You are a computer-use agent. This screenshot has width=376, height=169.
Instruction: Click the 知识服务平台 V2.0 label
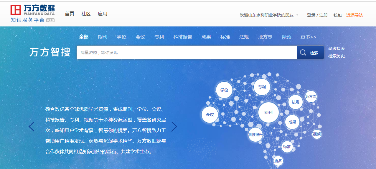pos(32,20)
